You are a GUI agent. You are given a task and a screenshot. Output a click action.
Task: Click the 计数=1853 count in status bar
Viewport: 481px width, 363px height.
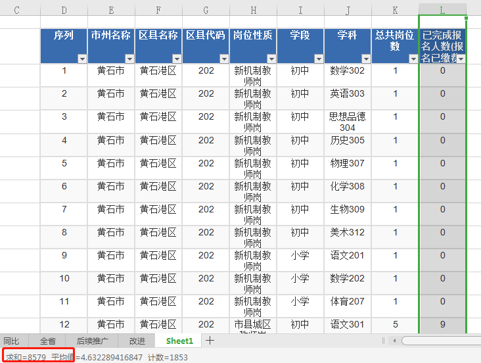pos(168,356)
